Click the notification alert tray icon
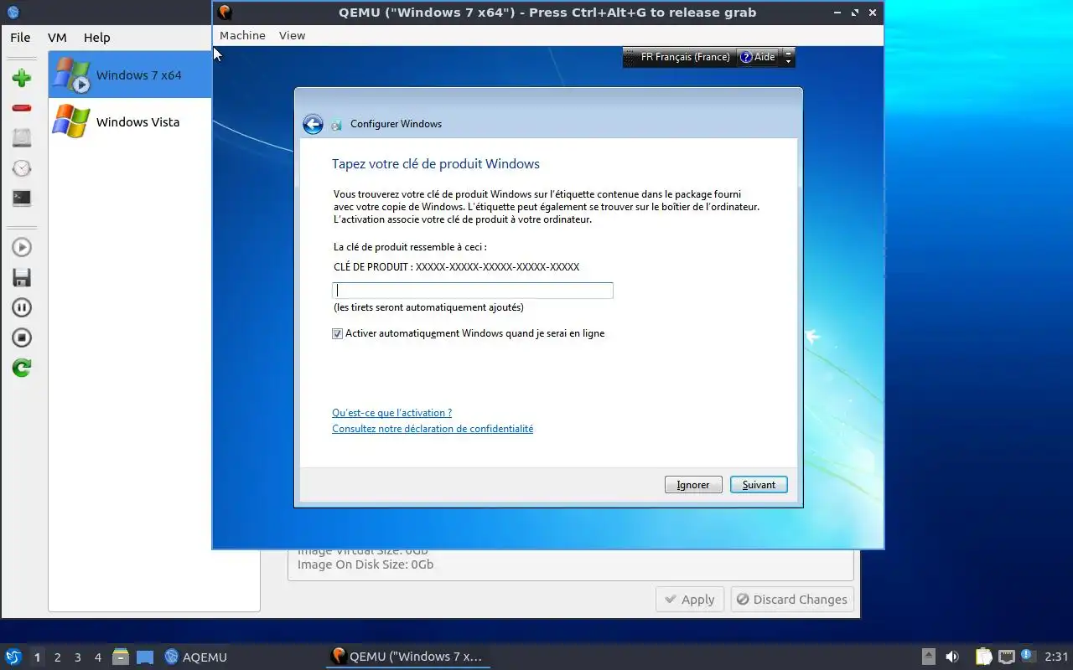The image size is (1073, 670). click(1029, 656)
